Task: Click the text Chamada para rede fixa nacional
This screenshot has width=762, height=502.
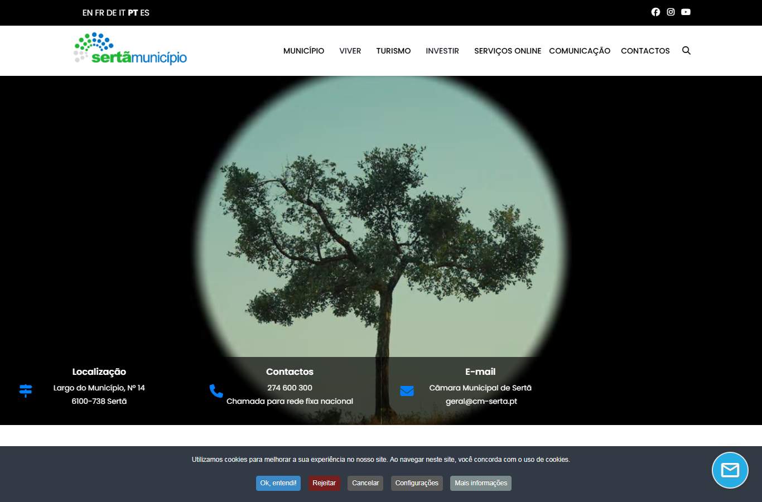Action: [290, 401]
